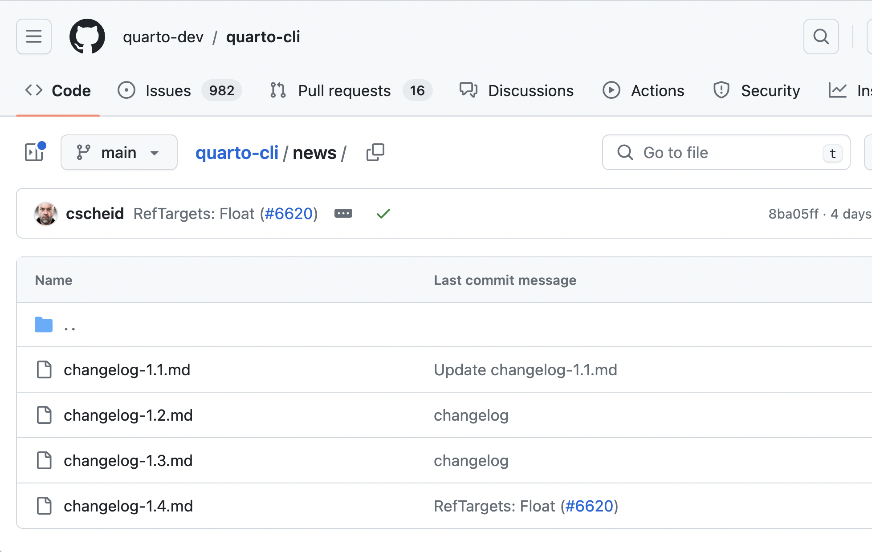
Task: Open cscheid's avatar picture
Action: tap(46, 214)
